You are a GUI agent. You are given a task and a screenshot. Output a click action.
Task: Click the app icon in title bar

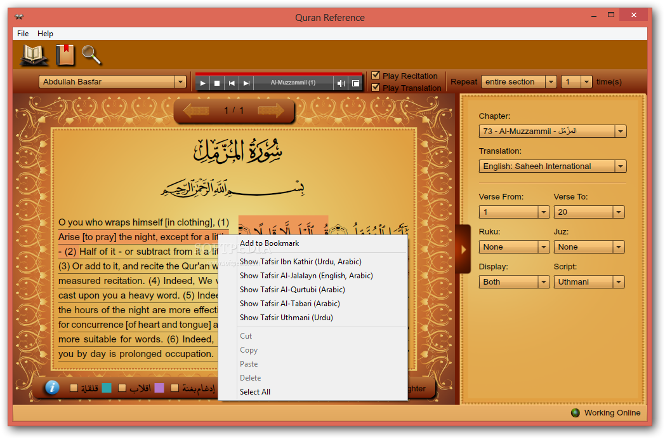coord(18,17)
